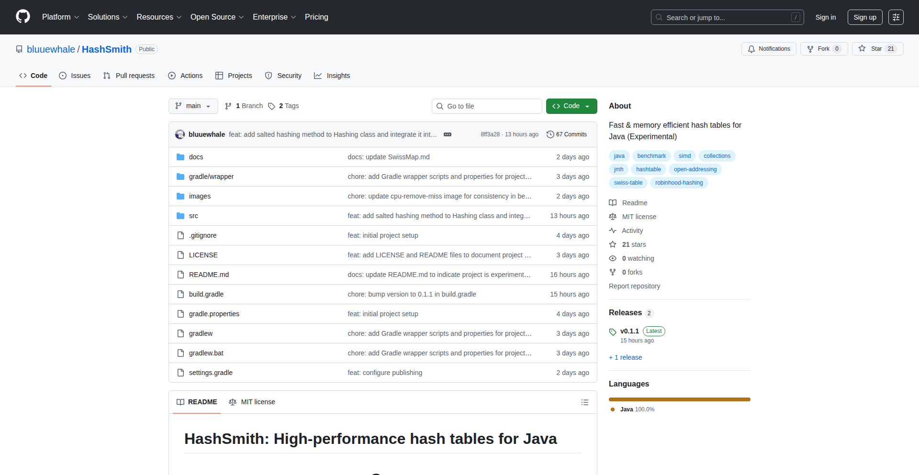Click the clock icon showing 67 Commits
Screen dimensions: 919x475
click(x=549, y=134)
